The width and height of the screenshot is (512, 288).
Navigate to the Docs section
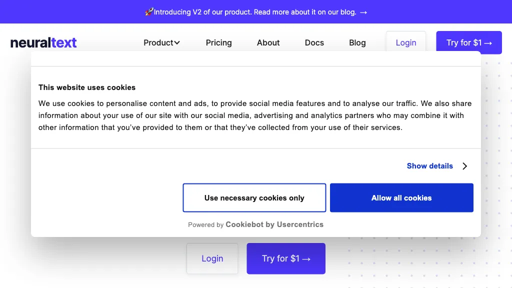314,42
